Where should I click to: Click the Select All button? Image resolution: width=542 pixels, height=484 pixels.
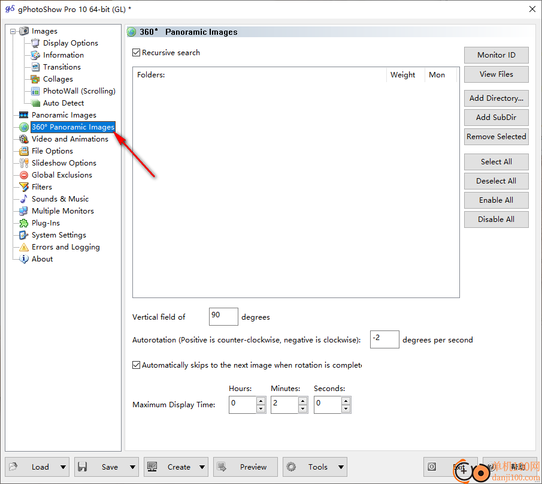point(496,162)
